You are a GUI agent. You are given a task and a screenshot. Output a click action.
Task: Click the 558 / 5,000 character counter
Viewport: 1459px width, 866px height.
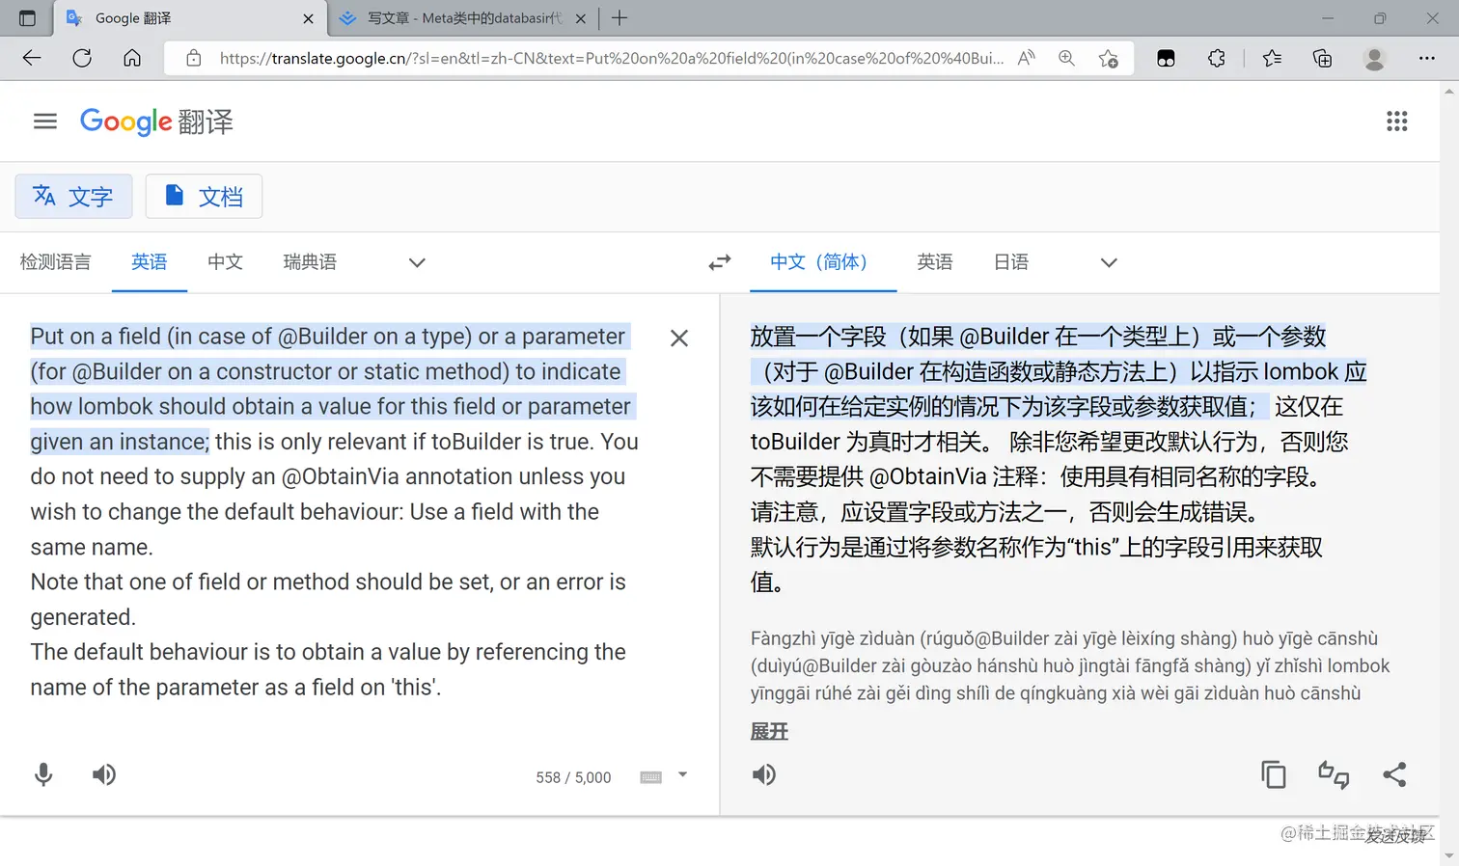[573, 777]
